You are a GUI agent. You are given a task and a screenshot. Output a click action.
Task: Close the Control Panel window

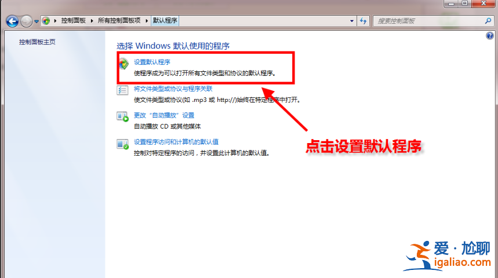[484, 3]
